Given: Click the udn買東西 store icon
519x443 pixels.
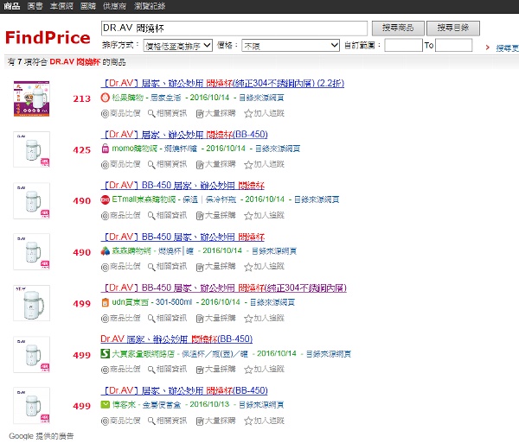Looking at the screenshot, I should tap(105, 302).
